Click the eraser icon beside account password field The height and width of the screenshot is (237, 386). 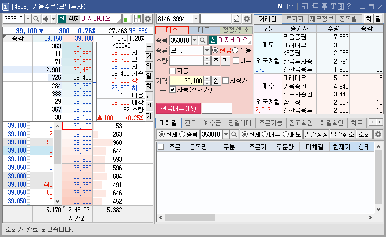click(x=237, y=19)
